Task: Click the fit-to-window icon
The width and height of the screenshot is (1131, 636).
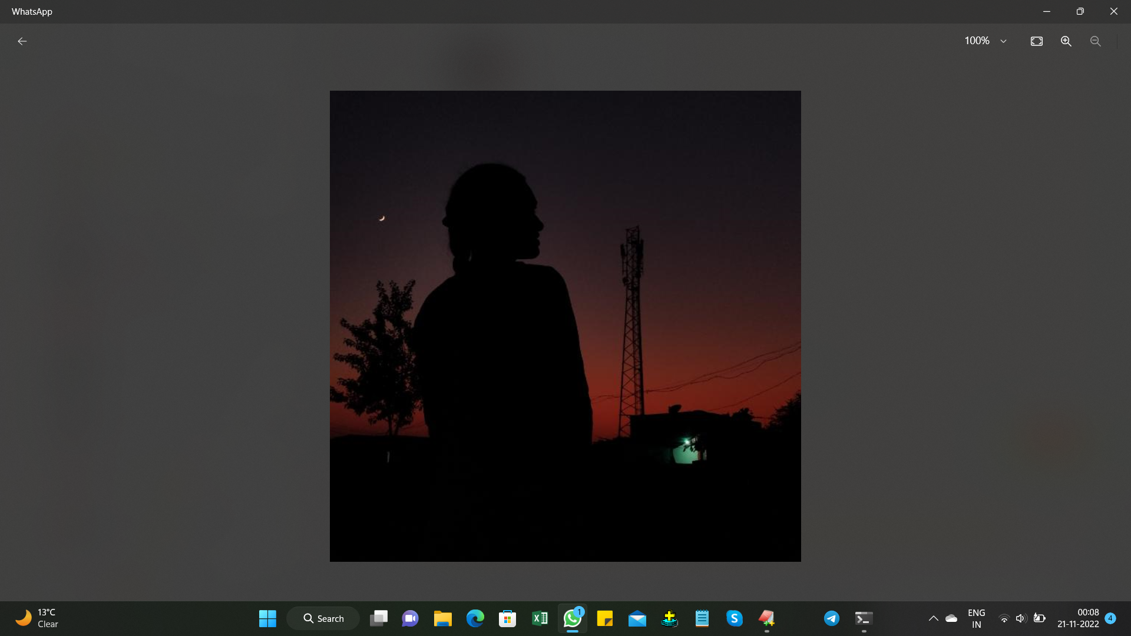Action: (x=1037, y=41)
